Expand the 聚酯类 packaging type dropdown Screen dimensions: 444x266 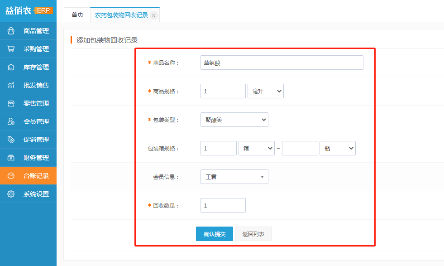coord(234,120)
